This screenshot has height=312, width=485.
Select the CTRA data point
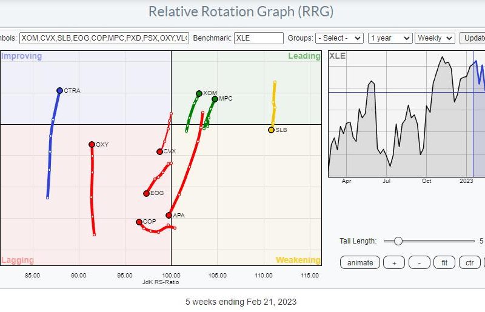[59, 91]
